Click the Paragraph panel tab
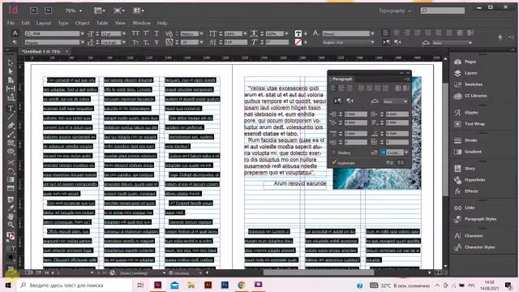Viewport: 519px width, 292px height. coord(342,79)
